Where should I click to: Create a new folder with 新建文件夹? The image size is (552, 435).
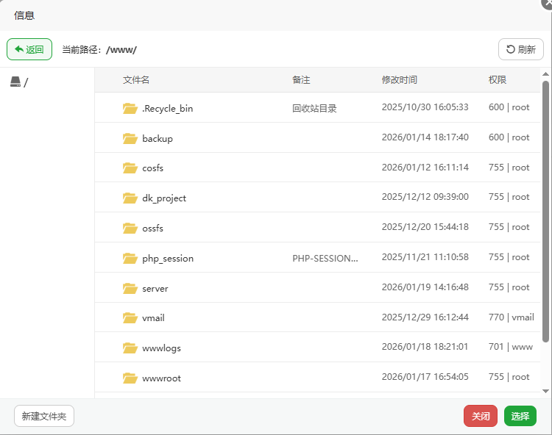click(x=44, y=416)
